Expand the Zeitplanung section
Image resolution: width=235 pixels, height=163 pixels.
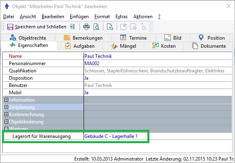(6, 107)
